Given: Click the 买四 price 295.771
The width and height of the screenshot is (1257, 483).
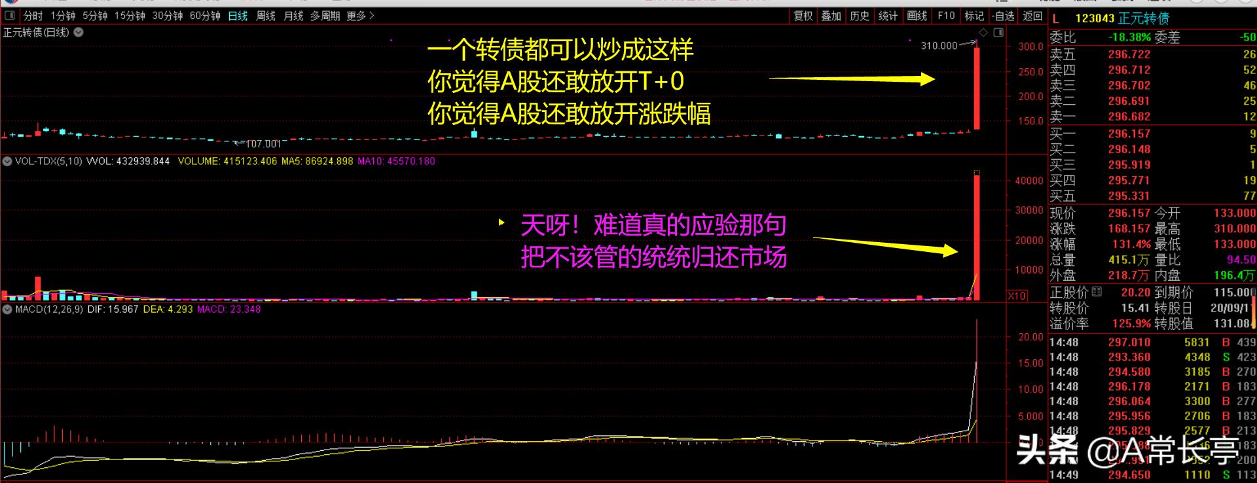Looking at the screenshot, I should point(1129,180).
